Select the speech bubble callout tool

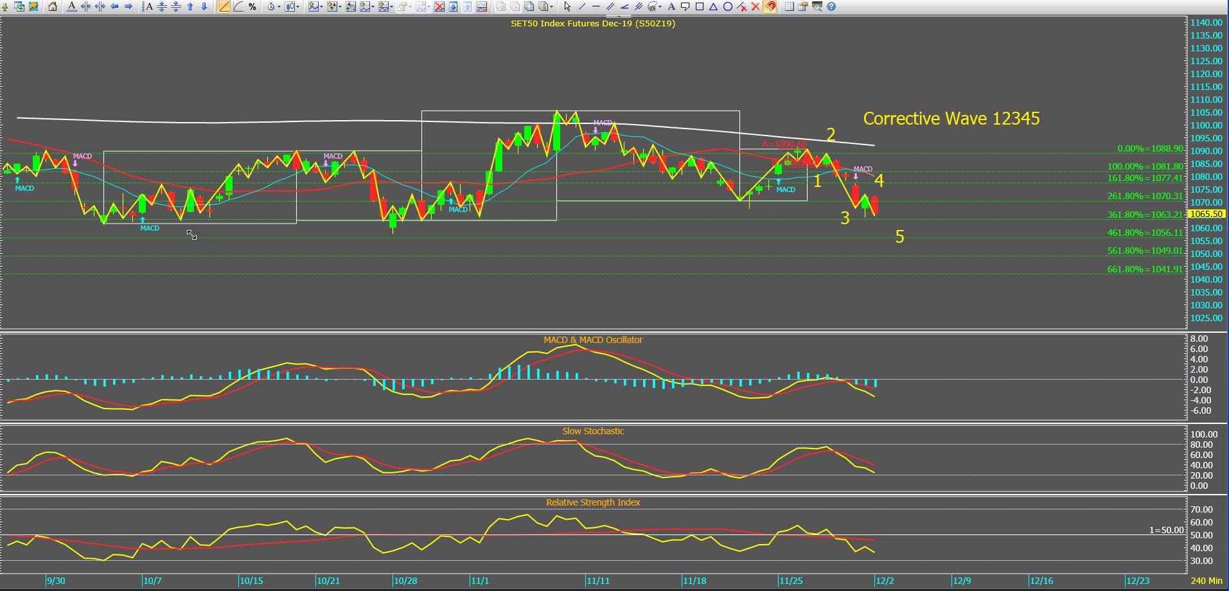click(685, 6)
